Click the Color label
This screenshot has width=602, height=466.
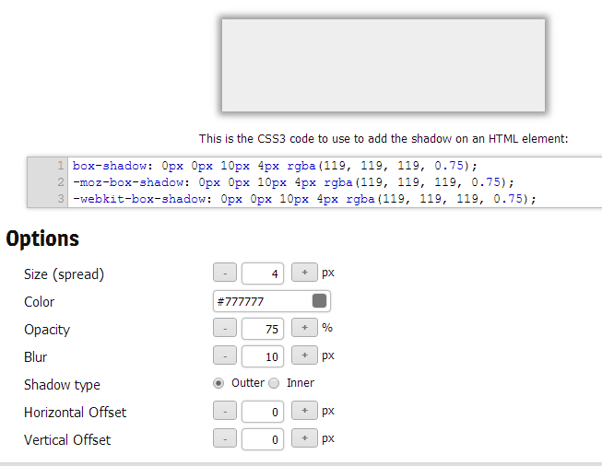(39, 302)
